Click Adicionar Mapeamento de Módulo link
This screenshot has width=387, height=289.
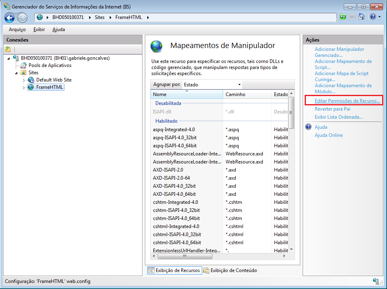[x=343, y=88]
